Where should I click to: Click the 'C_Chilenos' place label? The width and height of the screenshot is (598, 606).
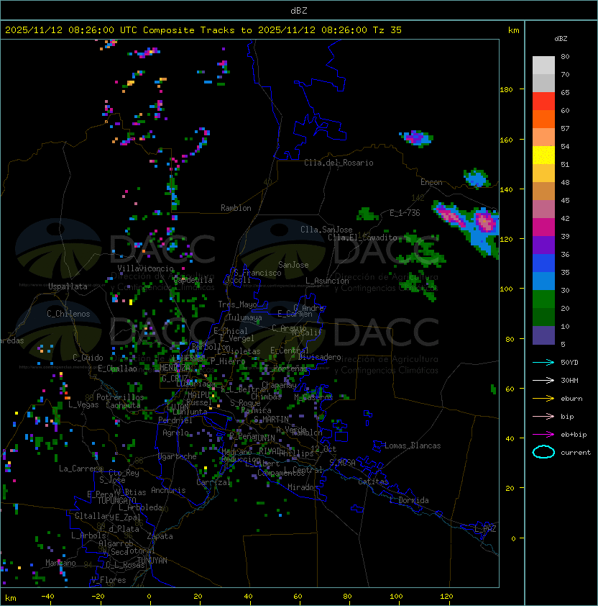68,314
